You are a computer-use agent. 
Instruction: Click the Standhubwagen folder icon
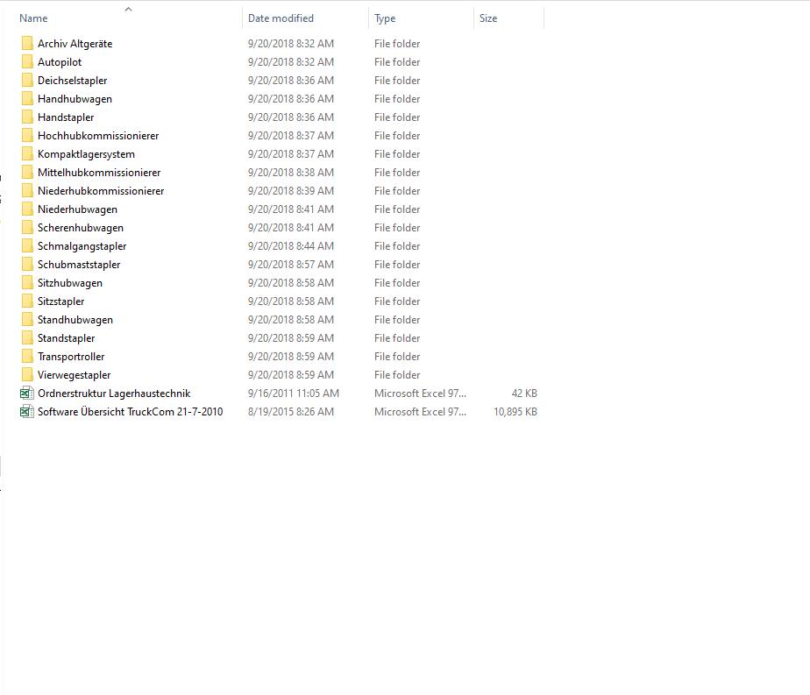tap(27, 320)
